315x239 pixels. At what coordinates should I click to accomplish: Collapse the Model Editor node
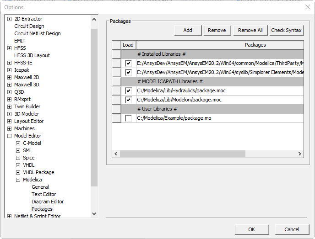point(10,136)
